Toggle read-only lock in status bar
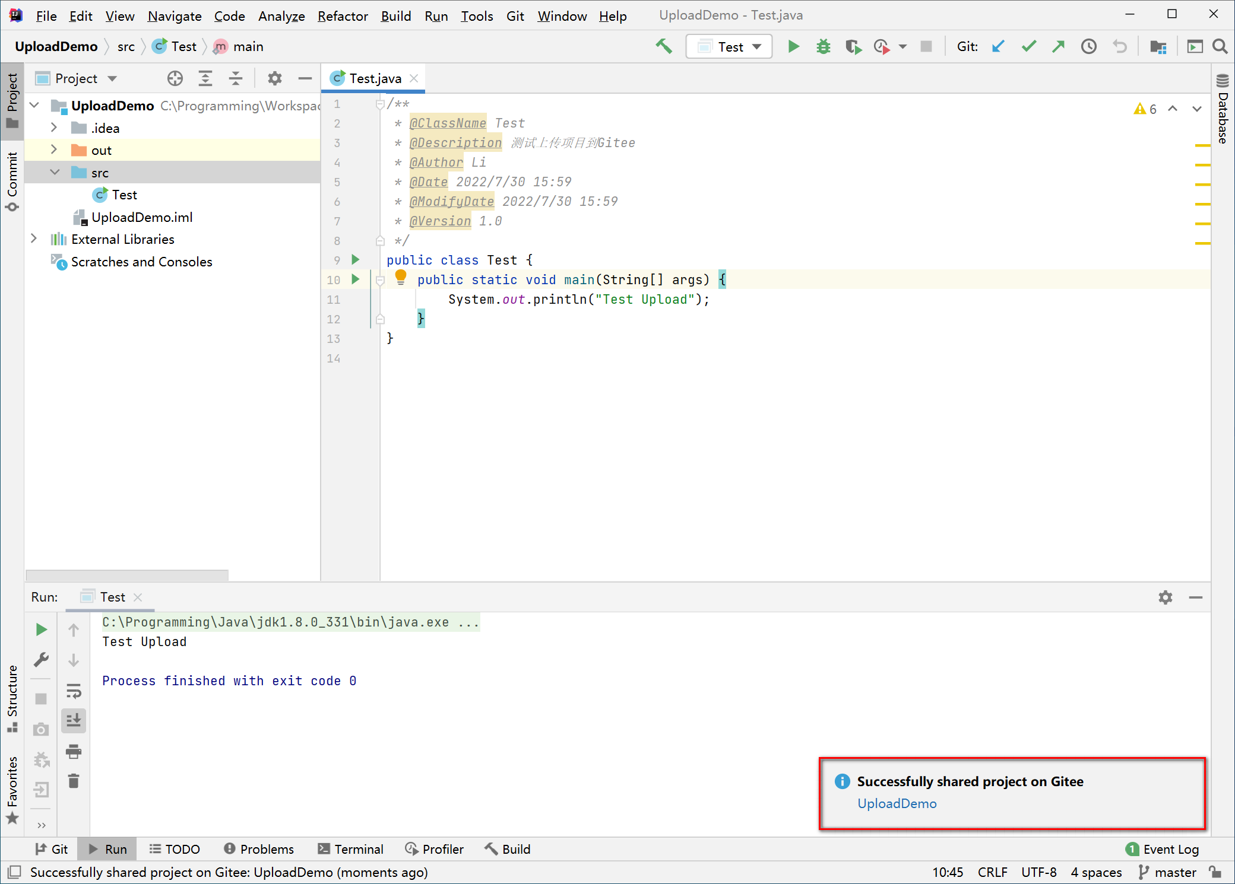The height and width of the screenshot is (884, 1235). tap(1215, 872)
